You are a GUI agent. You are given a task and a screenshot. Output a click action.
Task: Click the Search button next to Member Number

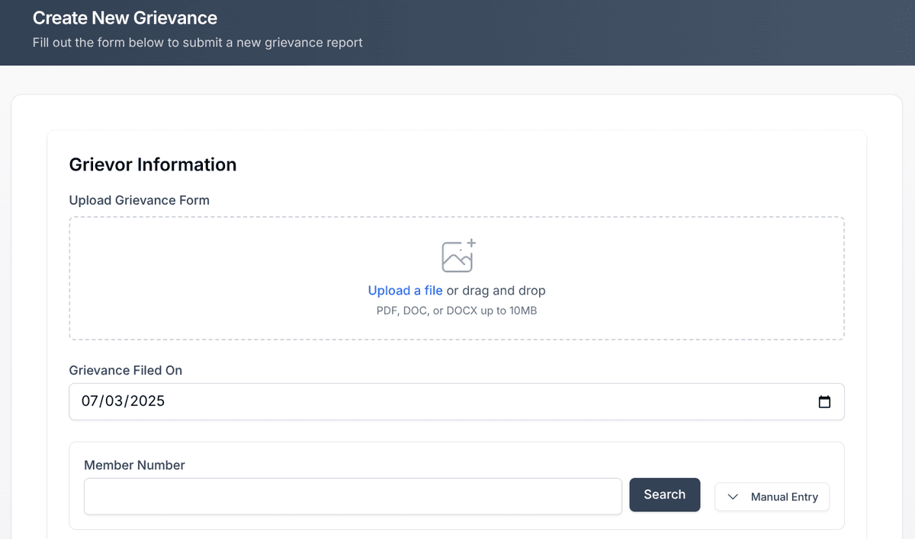pyautogui.click(x=664, y=494)
